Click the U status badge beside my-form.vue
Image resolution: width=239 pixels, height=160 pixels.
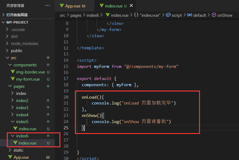[48, 79]
